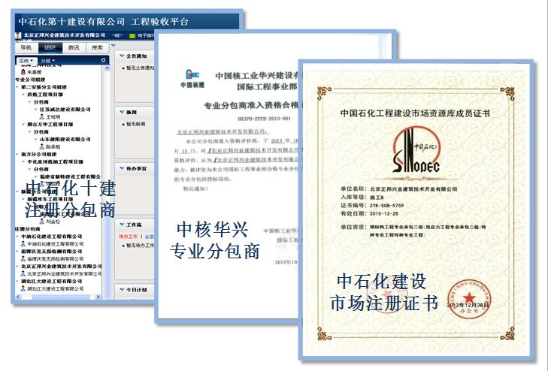The width and height of the screenshot is (548, 371).
Task: Click left arrow of horizontal scrollbar
Action: coord(18,297)
